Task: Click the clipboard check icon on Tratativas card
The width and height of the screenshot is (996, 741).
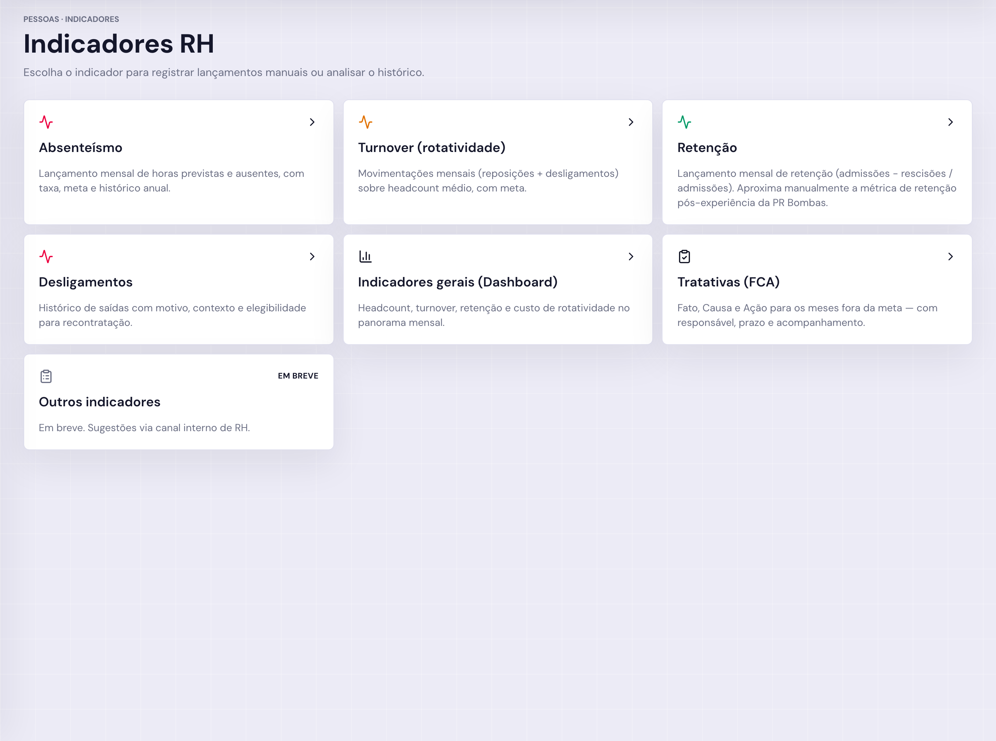Action: 684,256
